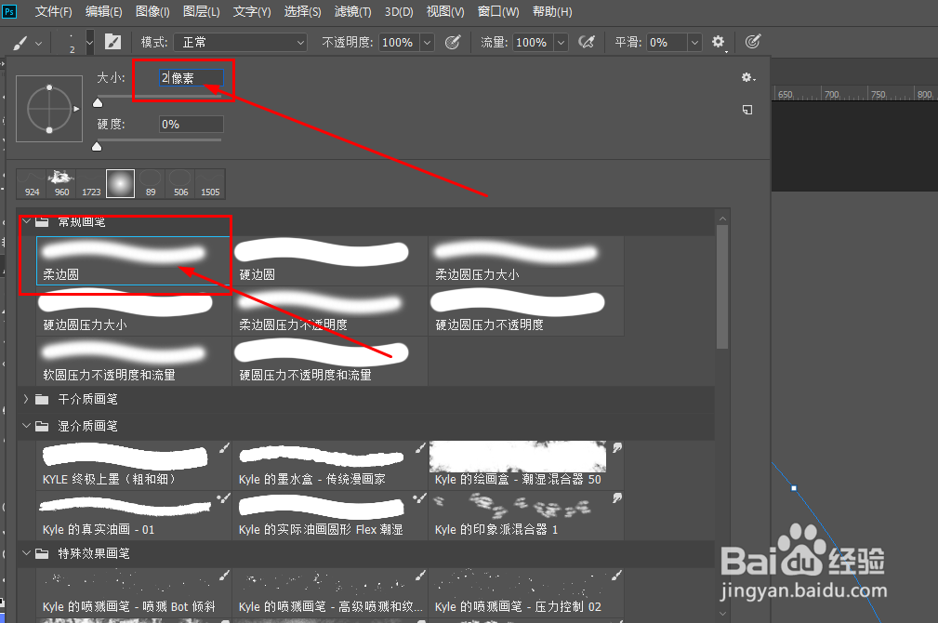Select recent brush thumbnail 89
The image size is (938, 623).
151,184
